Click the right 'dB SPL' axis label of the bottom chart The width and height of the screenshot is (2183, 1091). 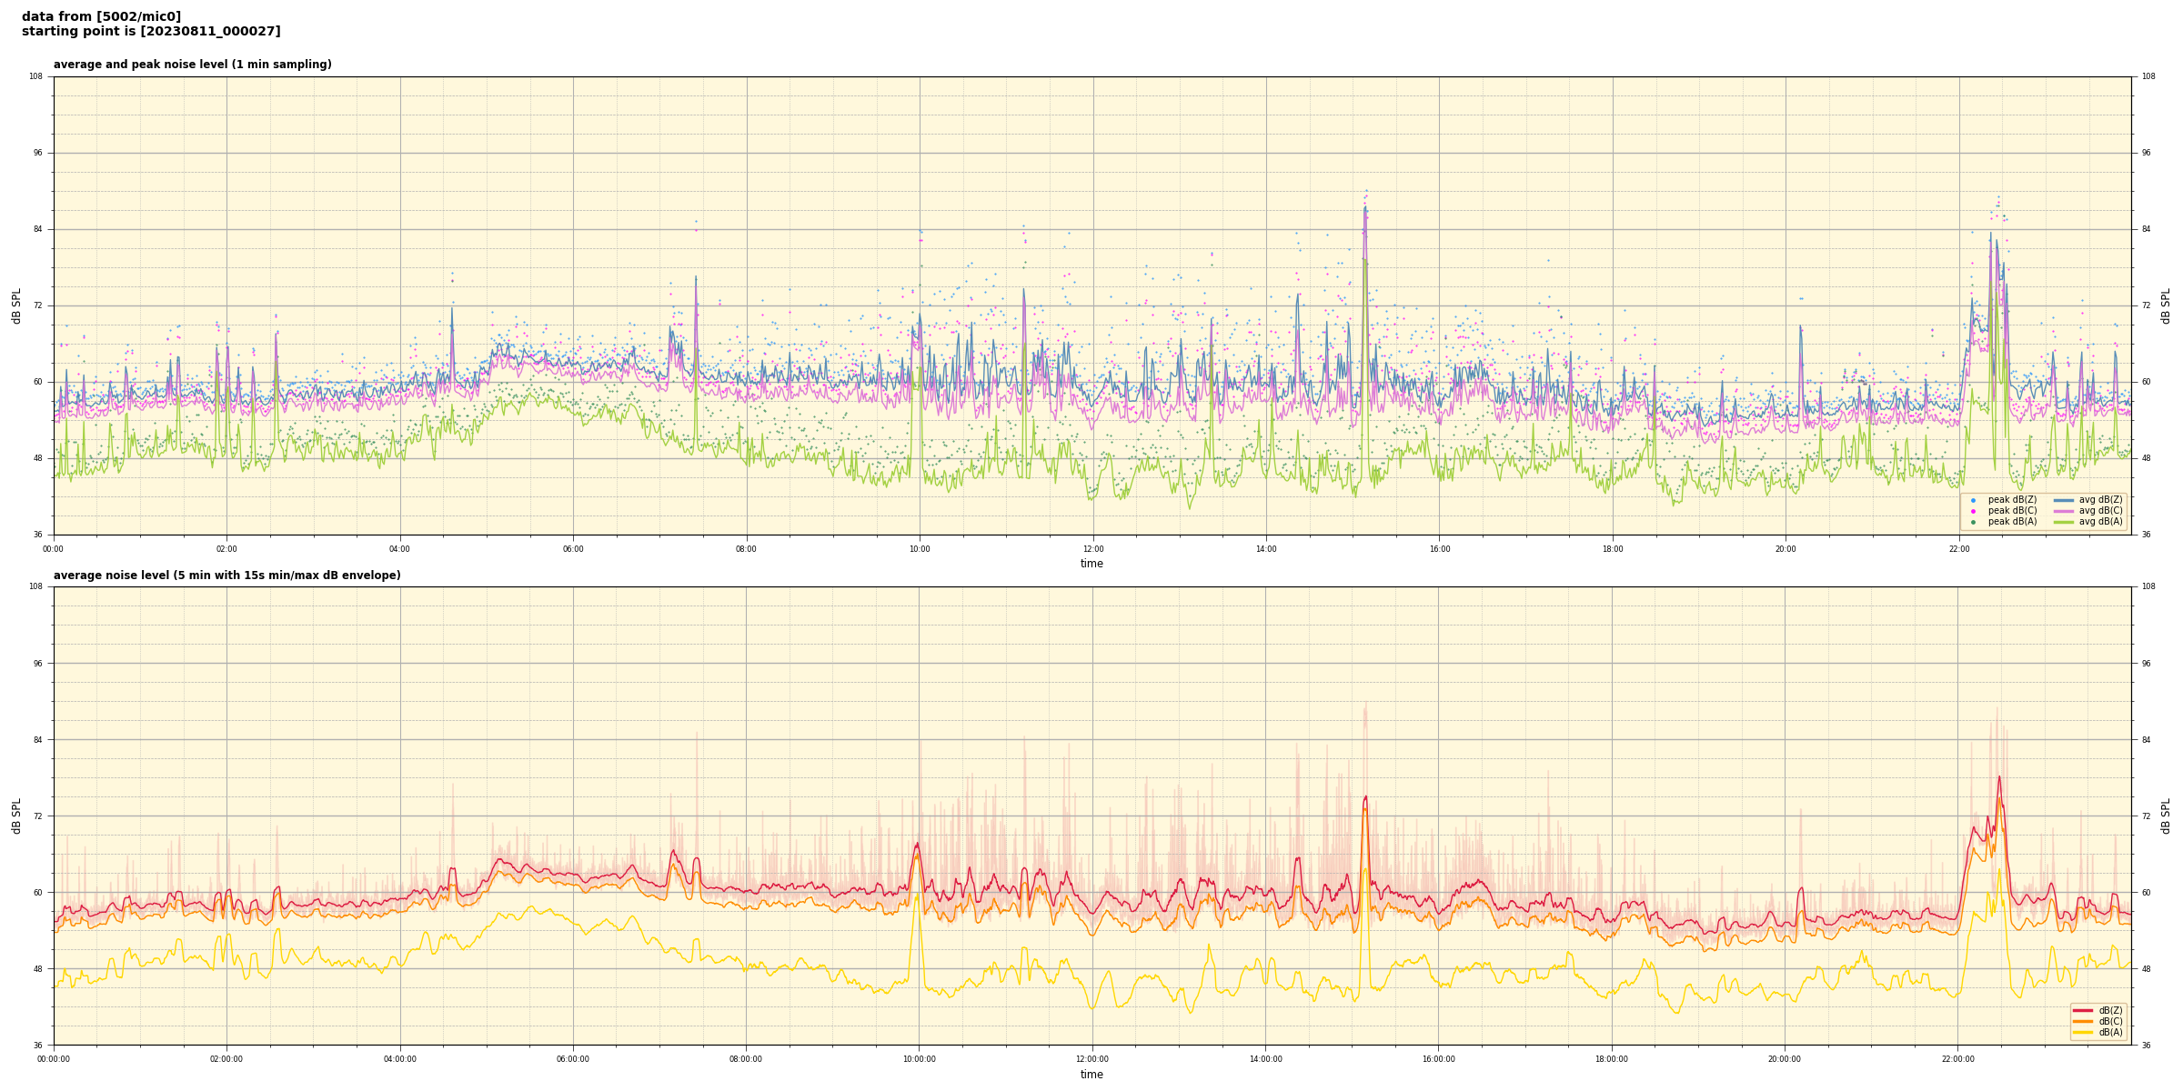point(2166,816)
